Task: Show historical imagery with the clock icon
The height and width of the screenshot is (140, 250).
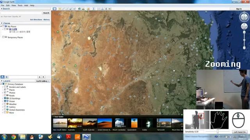Action: (79, 9)
